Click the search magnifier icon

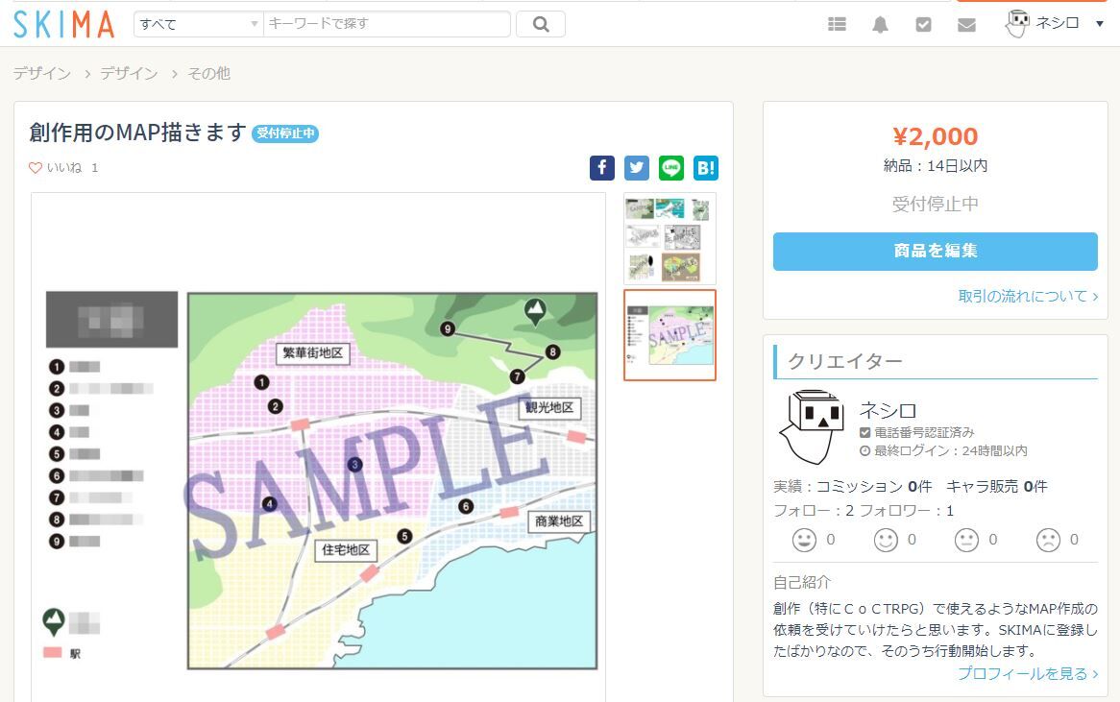[540, 24]
